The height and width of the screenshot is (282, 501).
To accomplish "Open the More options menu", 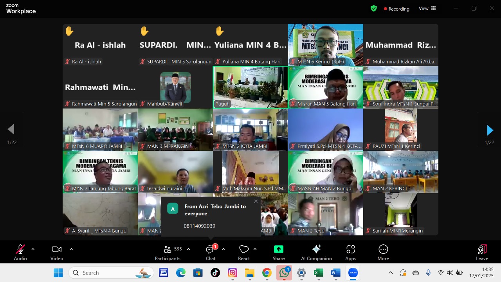I will click(x=383, y=252).
